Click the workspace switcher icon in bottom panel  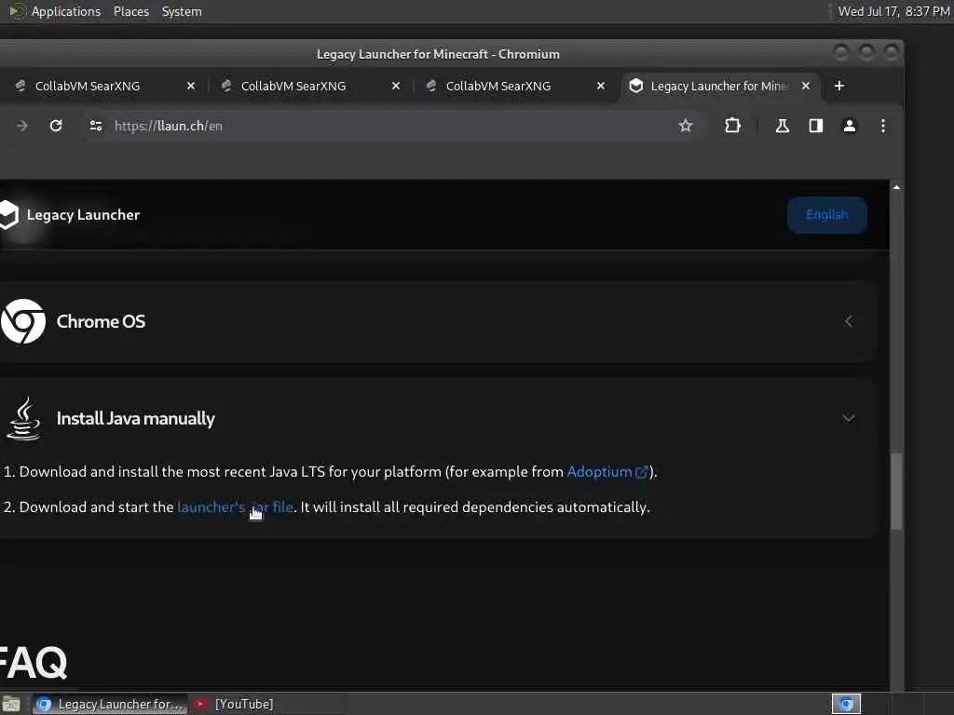846,704
